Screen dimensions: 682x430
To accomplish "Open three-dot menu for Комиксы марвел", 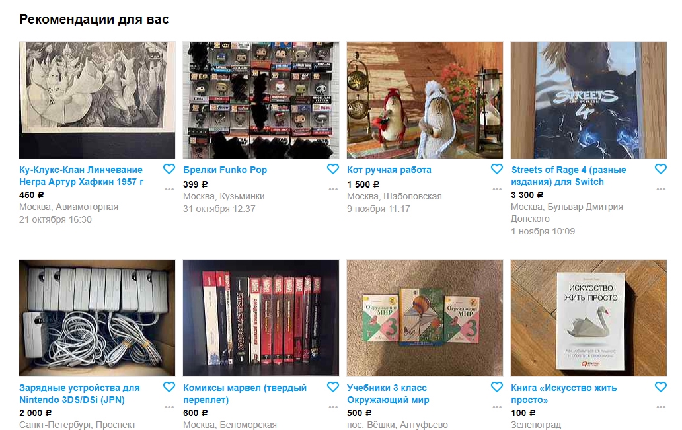I will [x=333, y=408].
